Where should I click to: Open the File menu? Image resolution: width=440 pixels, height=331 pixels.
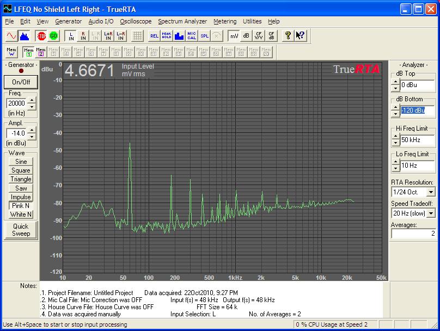(9, 21)
